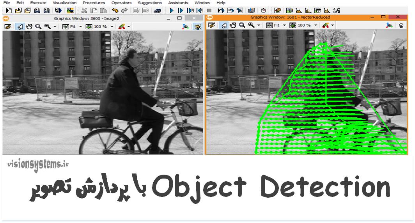
Task: Expand the Fit dropdown arrow in VectorReduced window
Action: click(x=284, y=25)
